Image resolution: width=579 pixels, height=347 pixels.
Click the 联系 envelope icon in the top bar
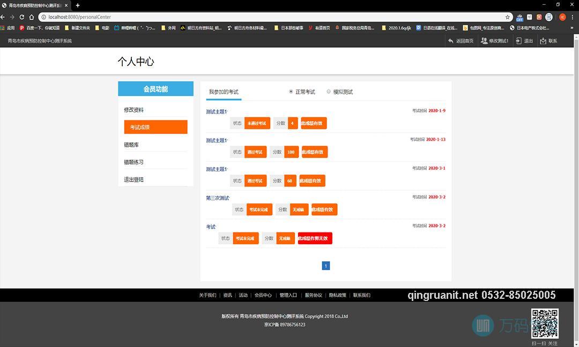tap(543, 41)
